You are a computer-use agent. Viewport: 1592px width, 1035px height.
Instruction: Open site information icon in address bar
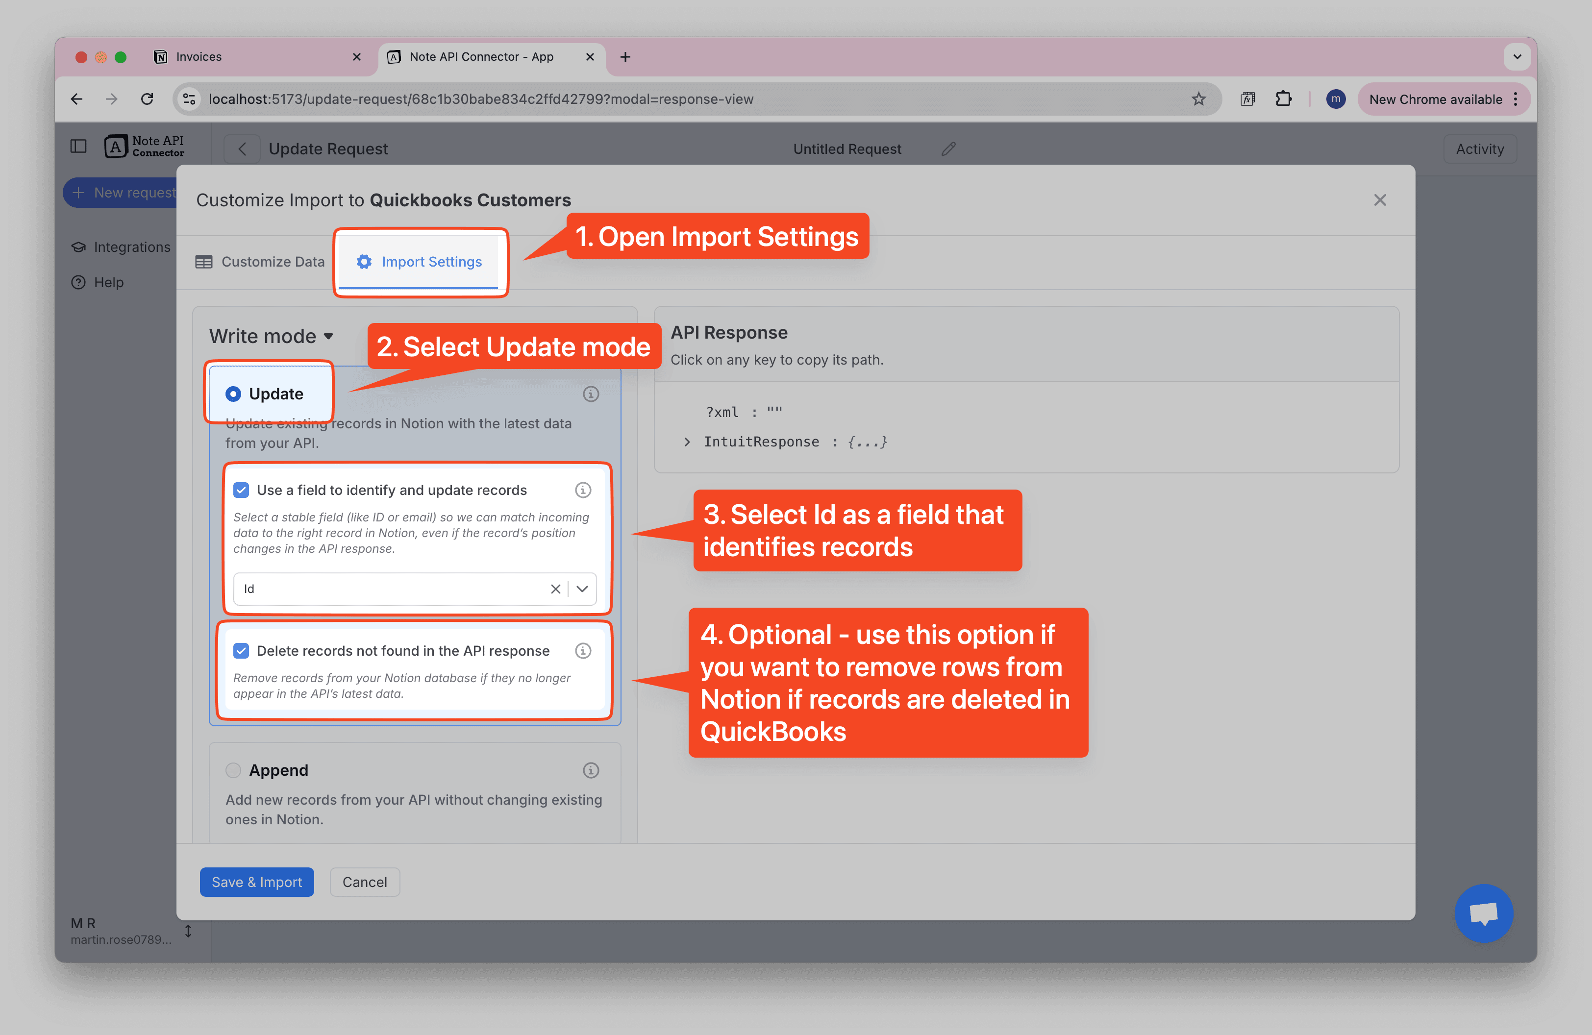189,99
